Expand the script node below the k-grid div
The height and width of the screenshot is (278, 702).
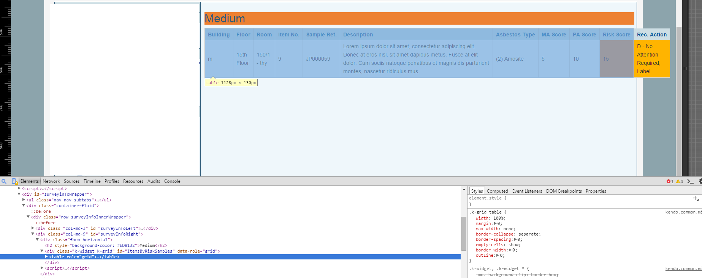(42, 268)
